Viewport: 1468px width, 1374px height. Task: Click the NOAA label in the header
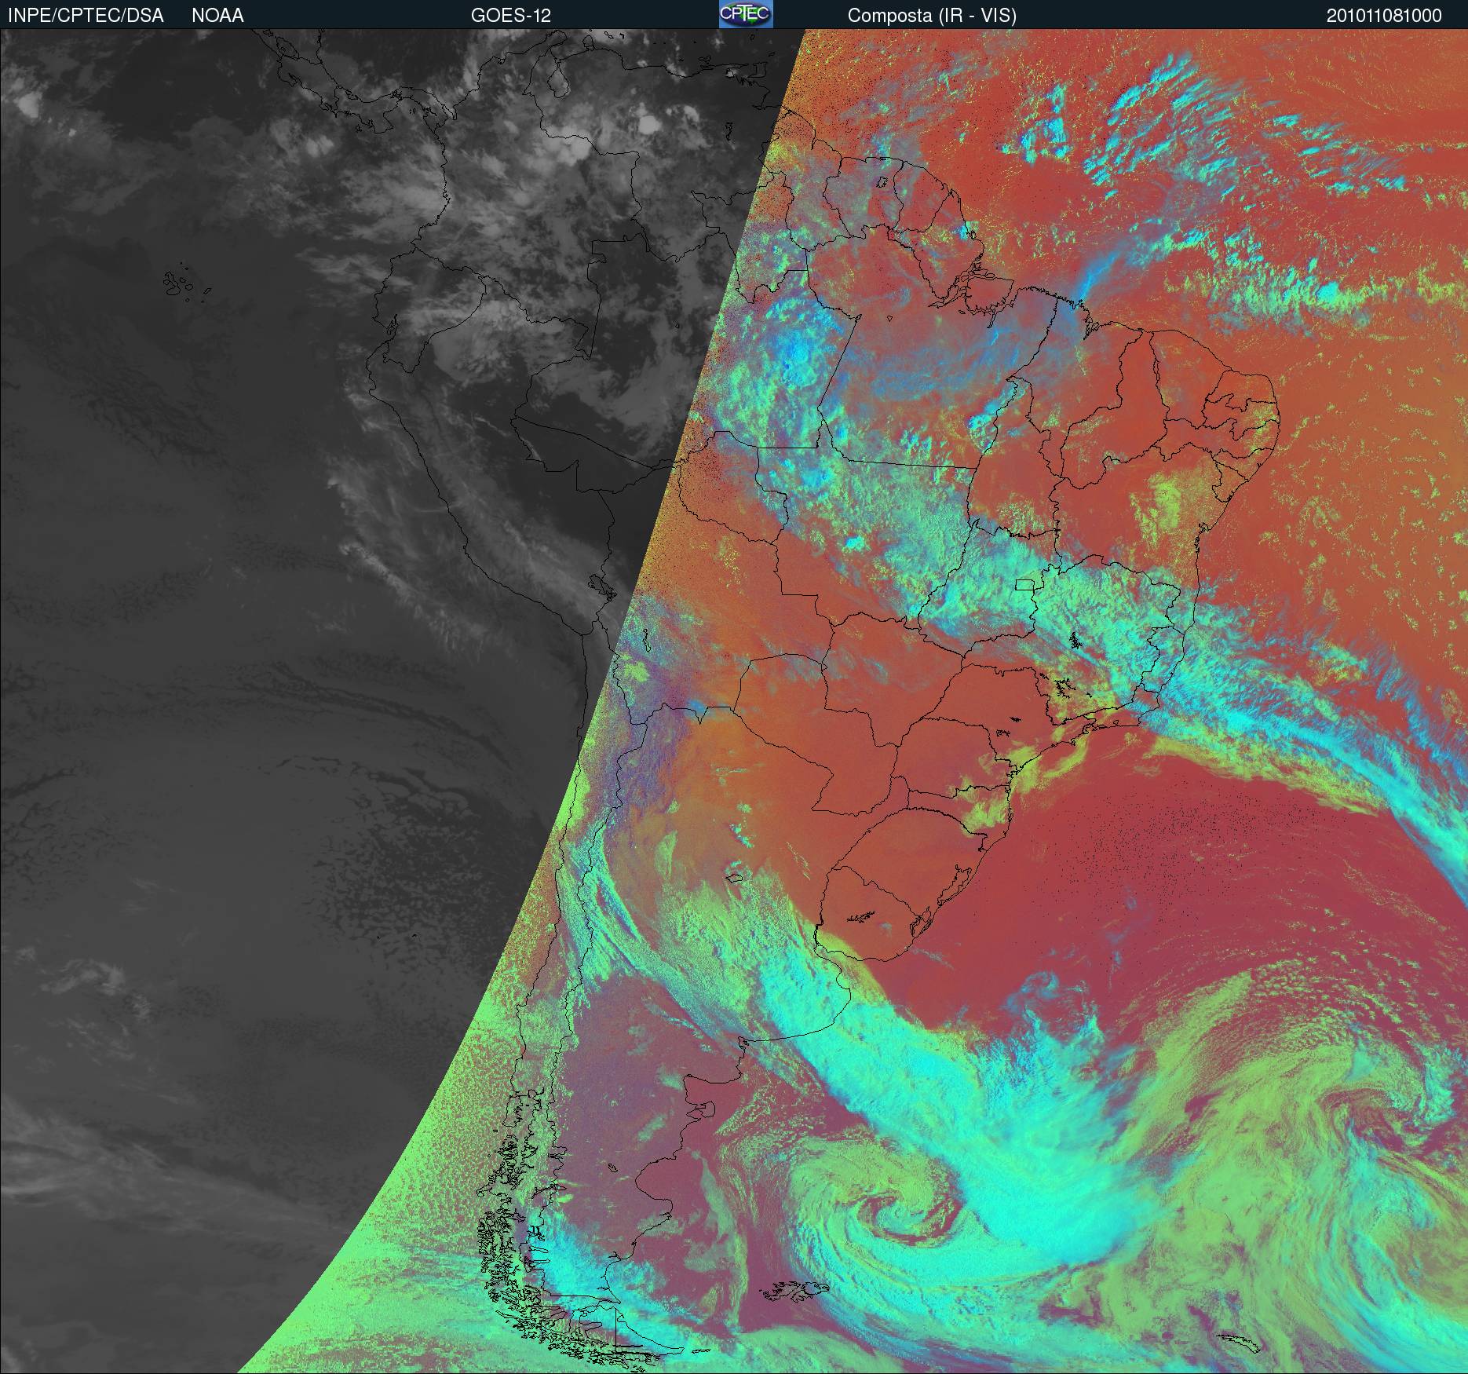click(x=217, y=16)
